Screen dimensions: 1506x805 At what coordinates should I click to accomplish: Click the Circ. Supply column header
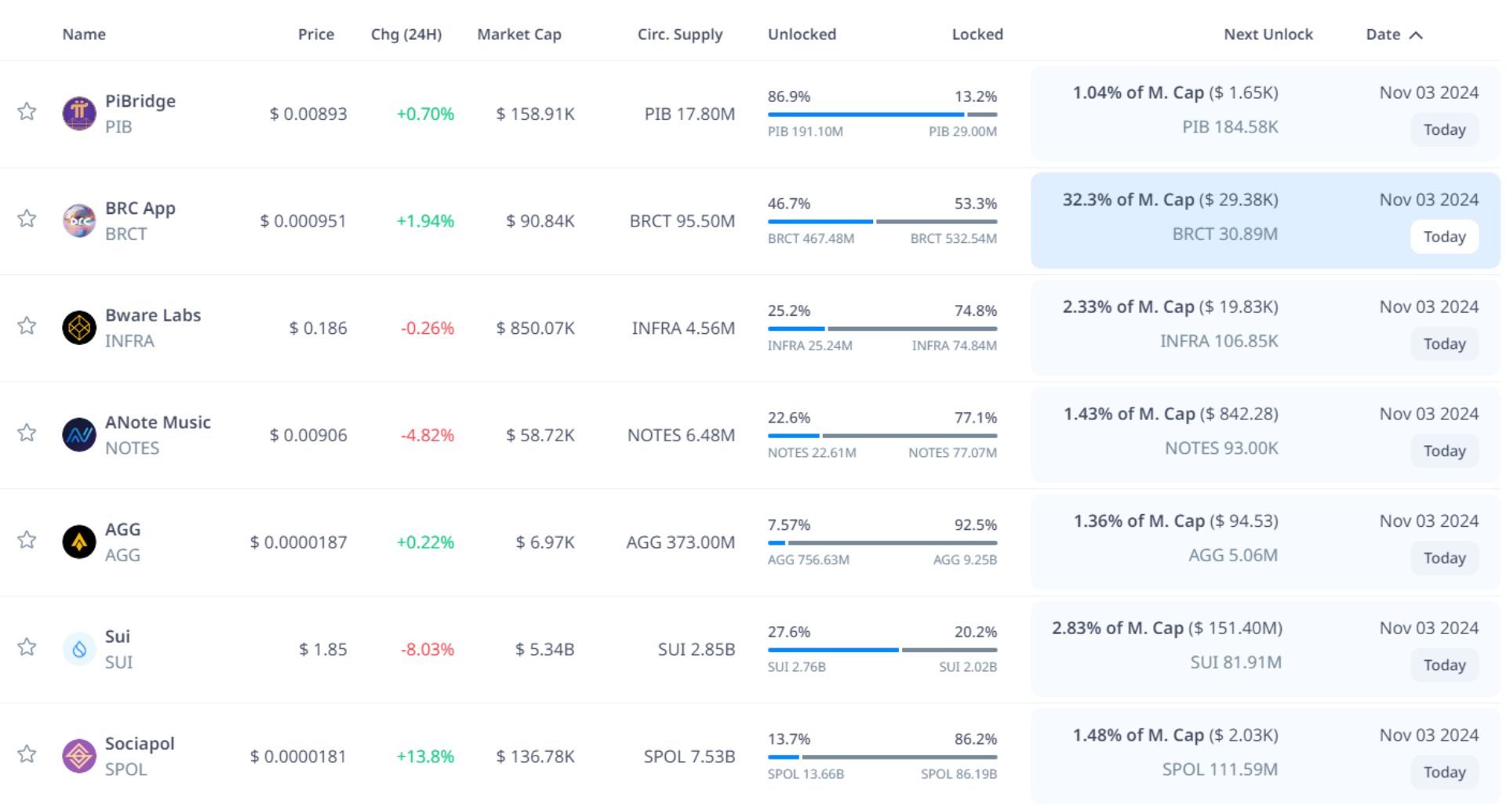pos(680,34)
